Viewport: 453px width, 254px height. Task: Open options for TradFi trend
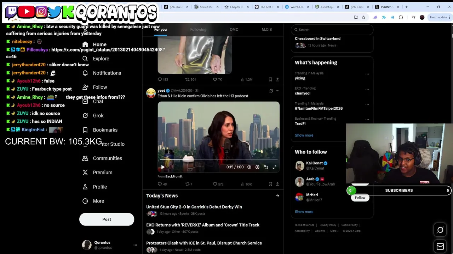pyautogui.click(x=367, y=120)
